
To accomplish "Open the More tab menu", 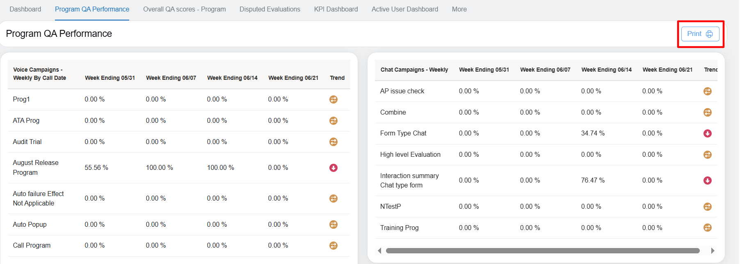I will click(x=459, y=9).
